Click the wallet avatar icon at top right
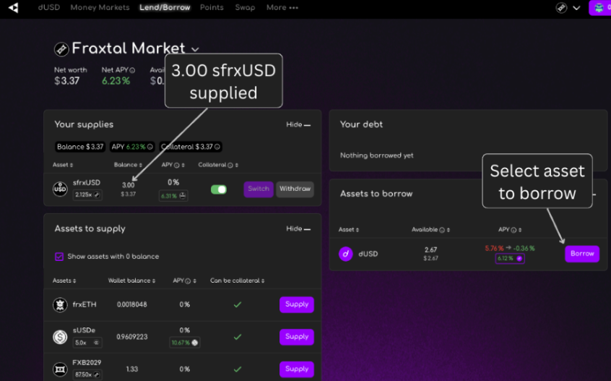611x381 pixels. tap(599, 7)
